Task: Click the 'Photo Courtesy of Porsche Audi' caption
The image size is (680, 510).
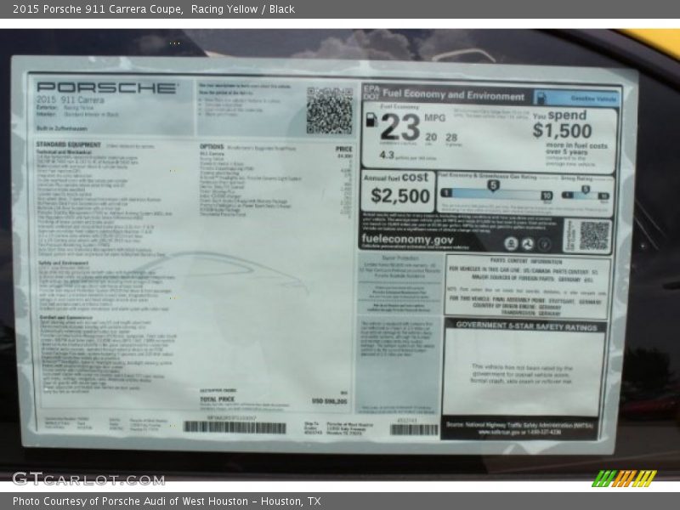Action: pos(167,501)
